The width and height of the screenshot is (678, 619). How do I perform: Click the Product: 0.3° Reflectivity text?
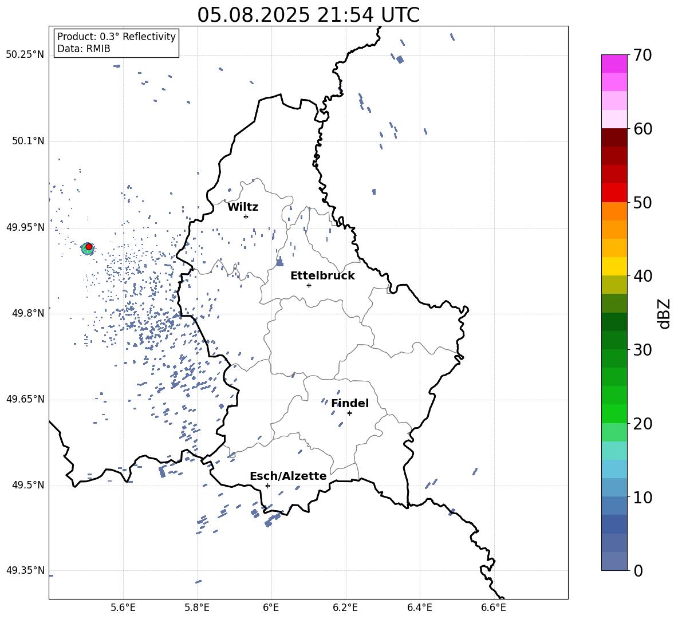116,37
